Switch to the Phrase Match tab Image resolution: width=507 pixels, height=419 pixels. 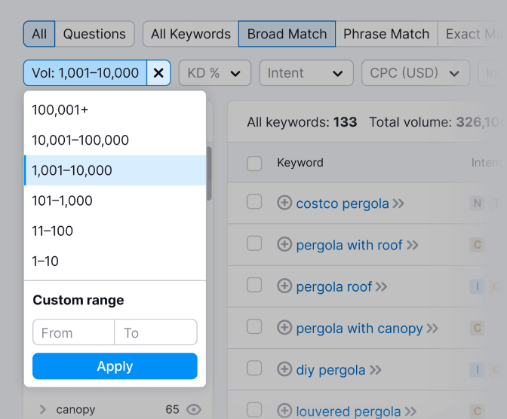coord(386,34)
